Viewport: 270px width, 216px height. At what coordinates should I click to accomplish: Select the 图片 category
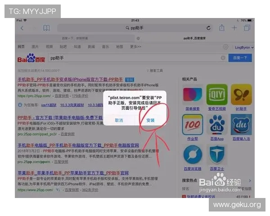coord(35,46)
